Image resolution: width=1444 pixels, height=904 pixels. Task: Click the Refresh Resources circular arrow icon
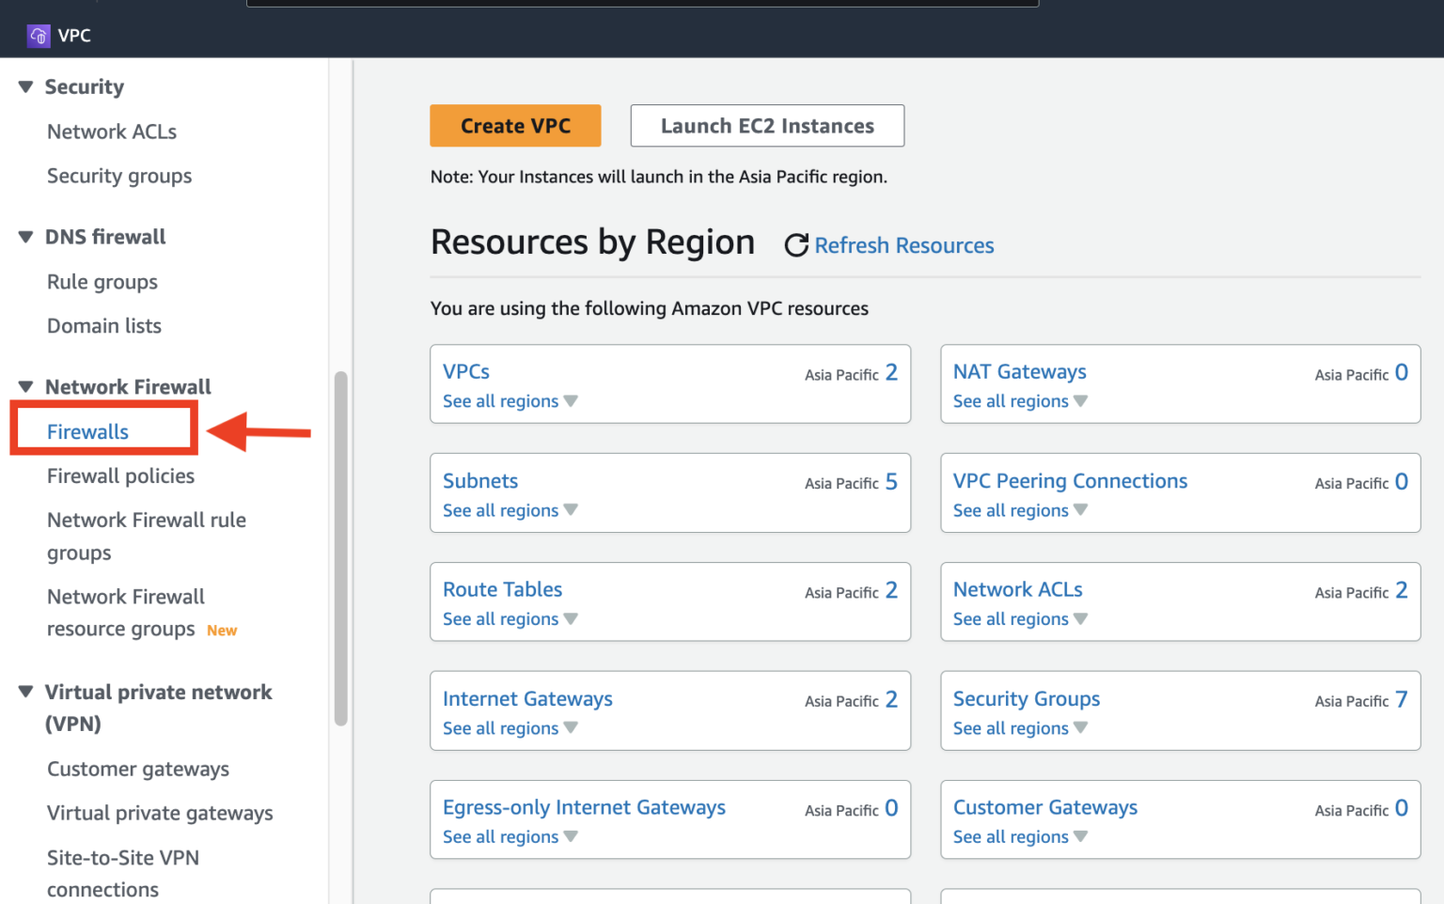795,244
